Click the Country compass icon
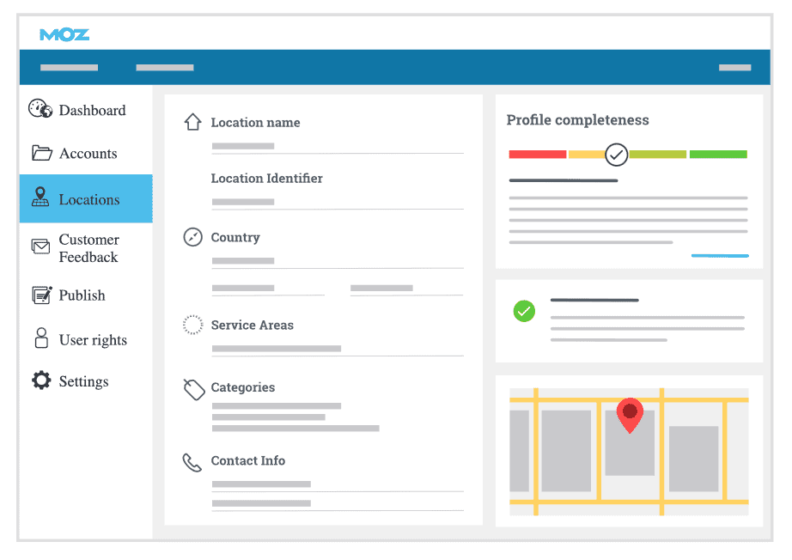Screen dimensions: 792x560 193,237
